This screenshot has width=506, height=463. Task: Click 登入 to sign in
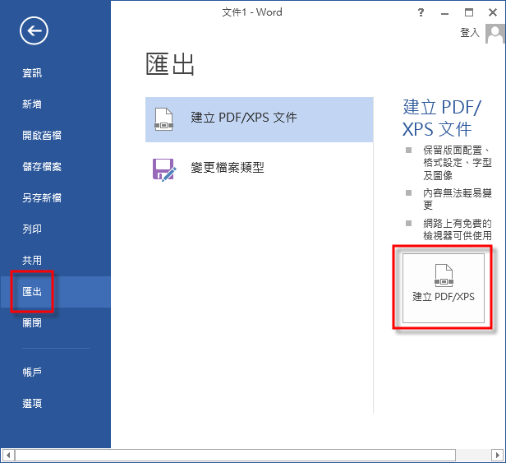(x=470, y=33)
